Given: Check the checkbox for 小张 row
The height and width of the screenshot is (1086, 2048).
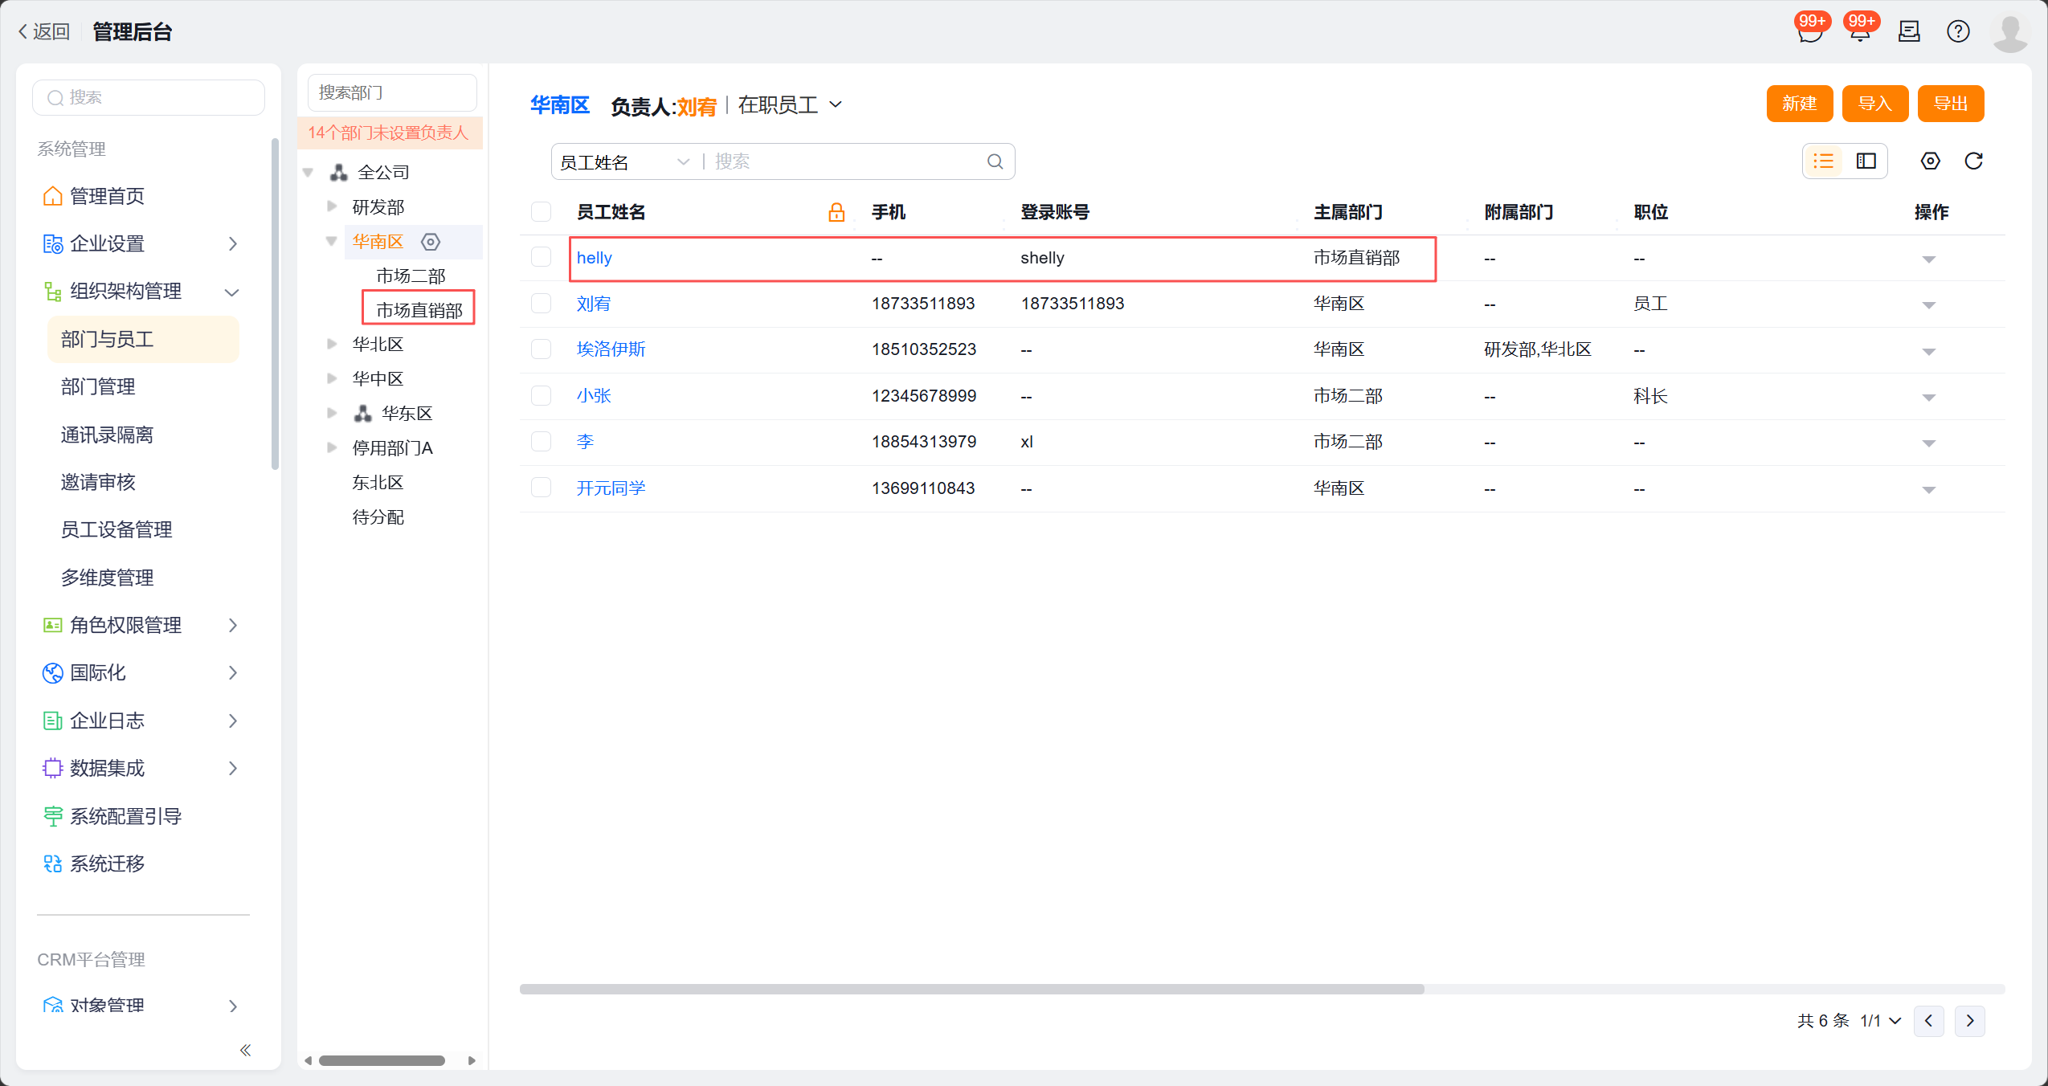Looking at the screenshot, I should click(541, 396).
